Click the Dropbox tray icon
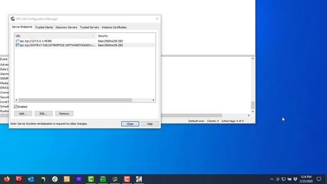Screen dimensions: 327x184 pyautogui.click(x=295, y=179)
